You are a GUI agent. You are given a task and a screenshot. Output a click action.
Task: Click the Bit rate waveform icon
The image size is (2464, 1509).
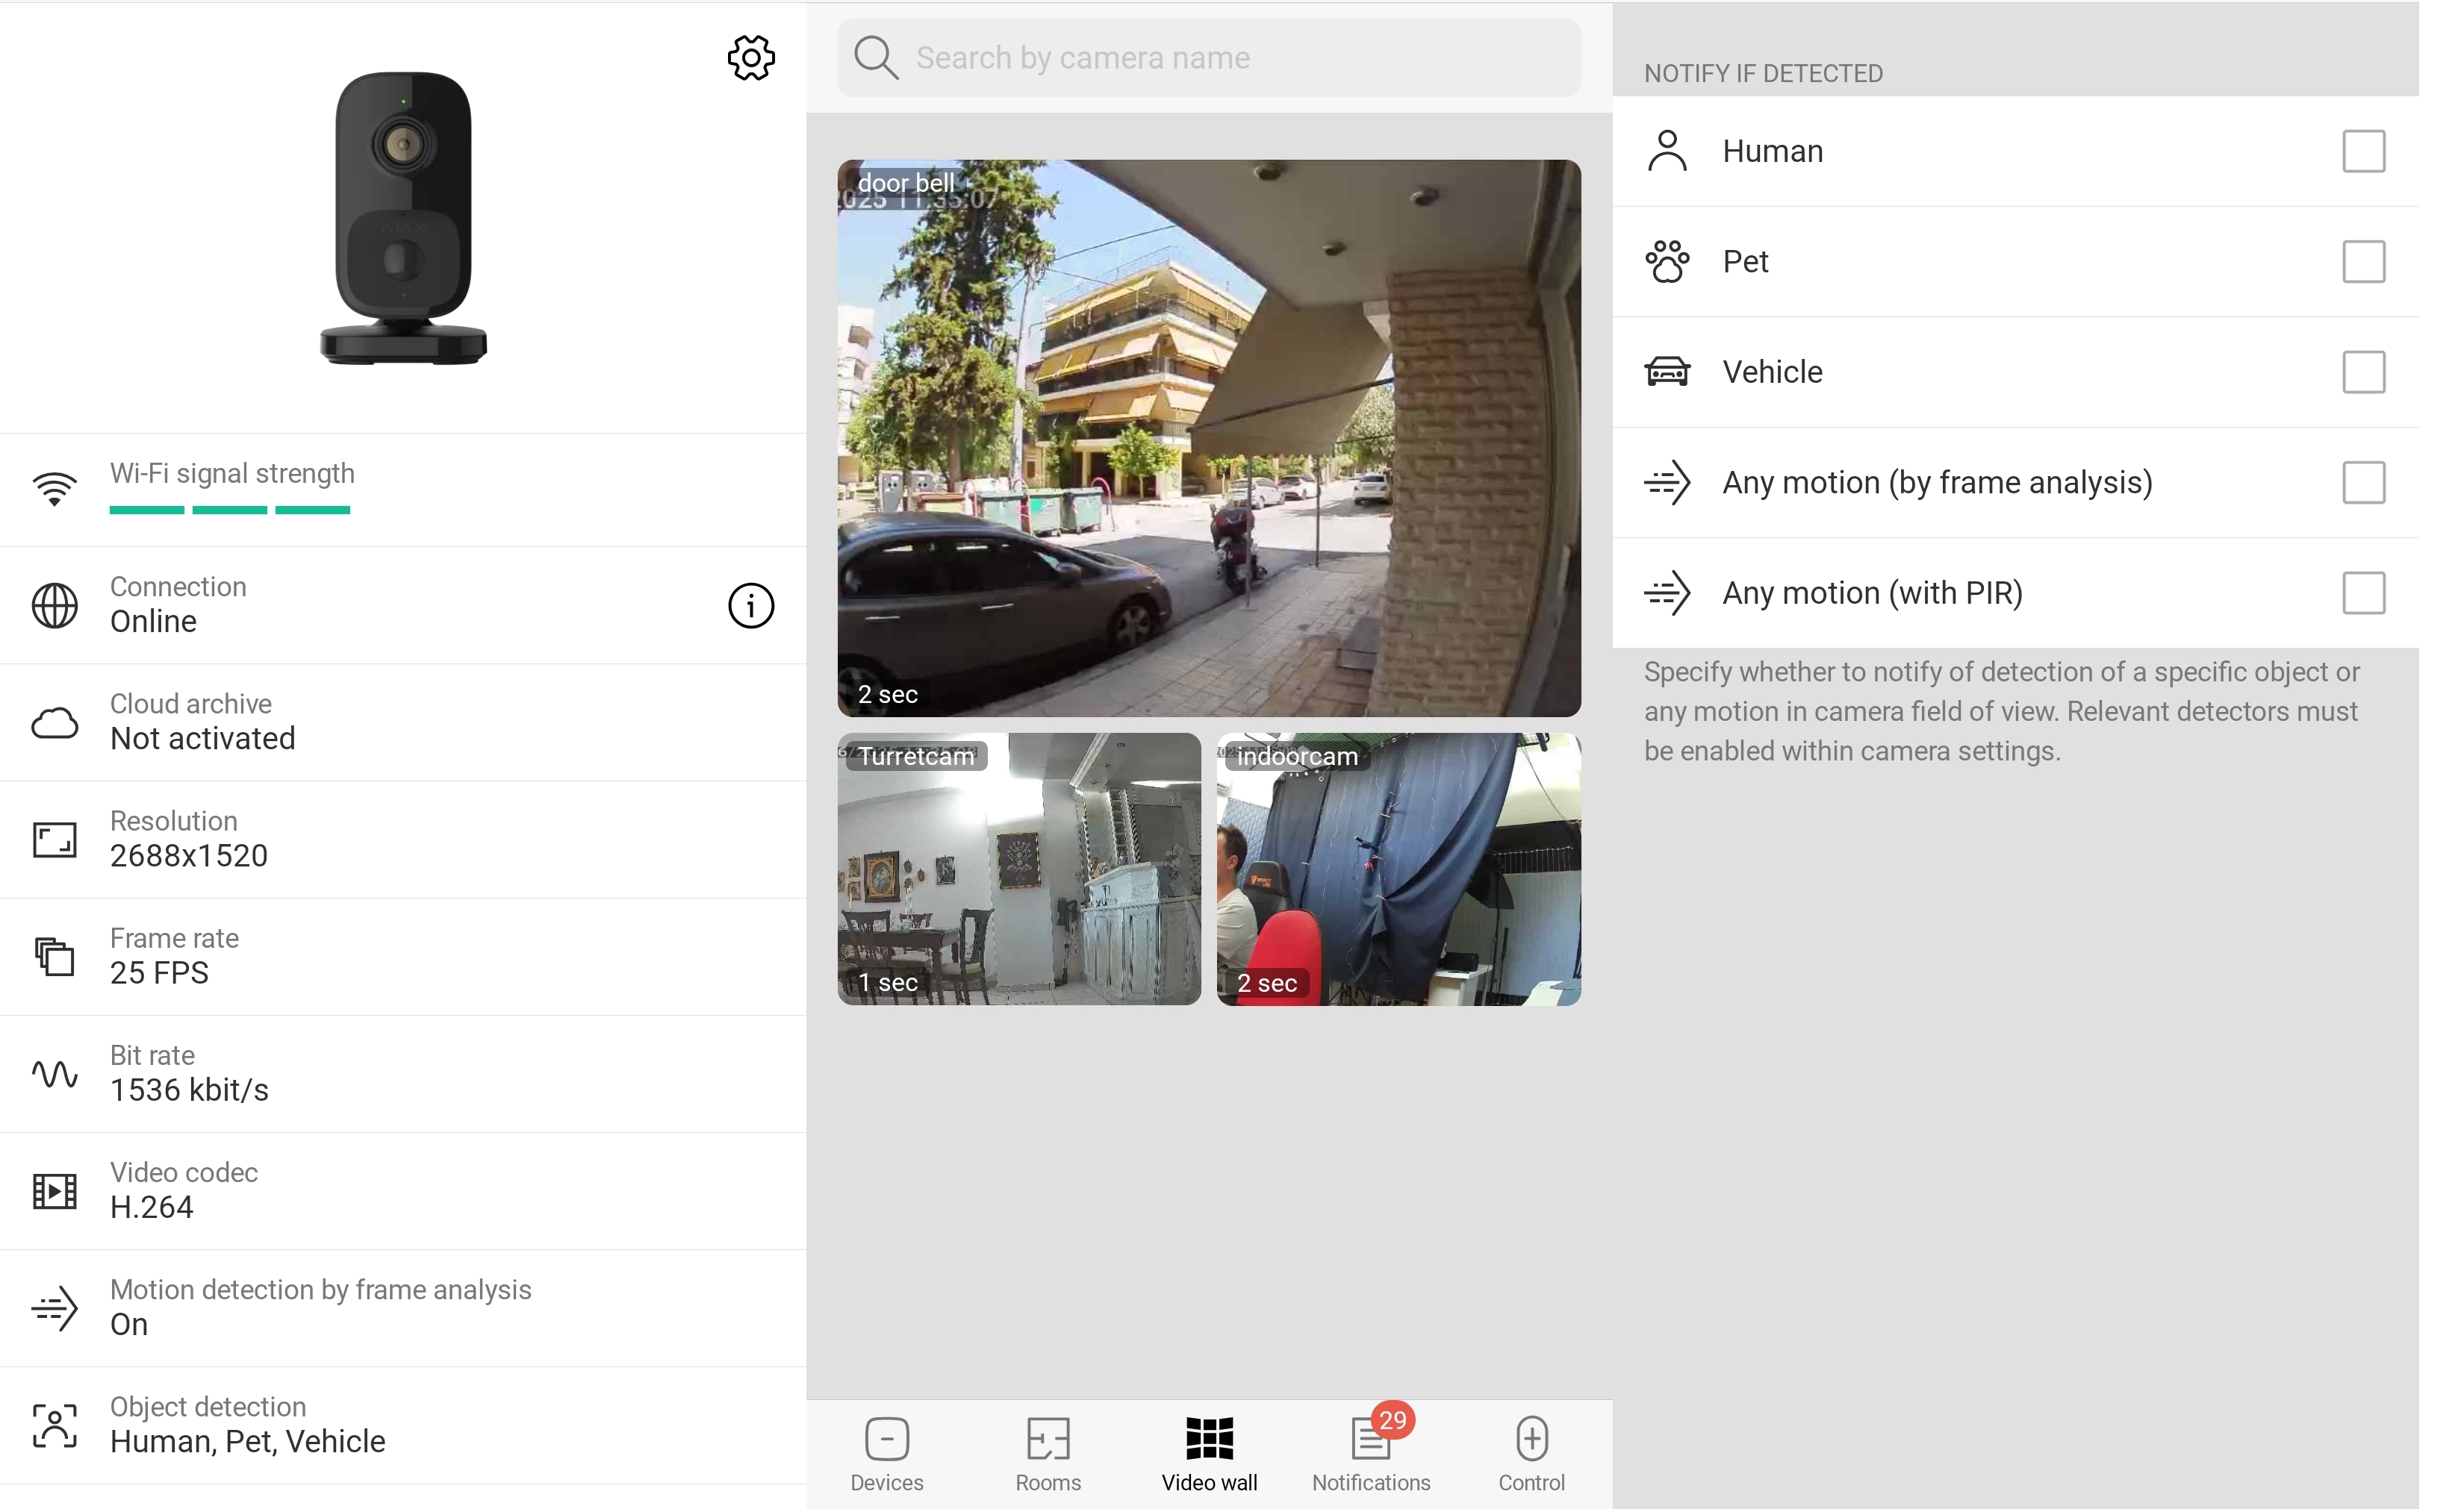click(54, 1073)
